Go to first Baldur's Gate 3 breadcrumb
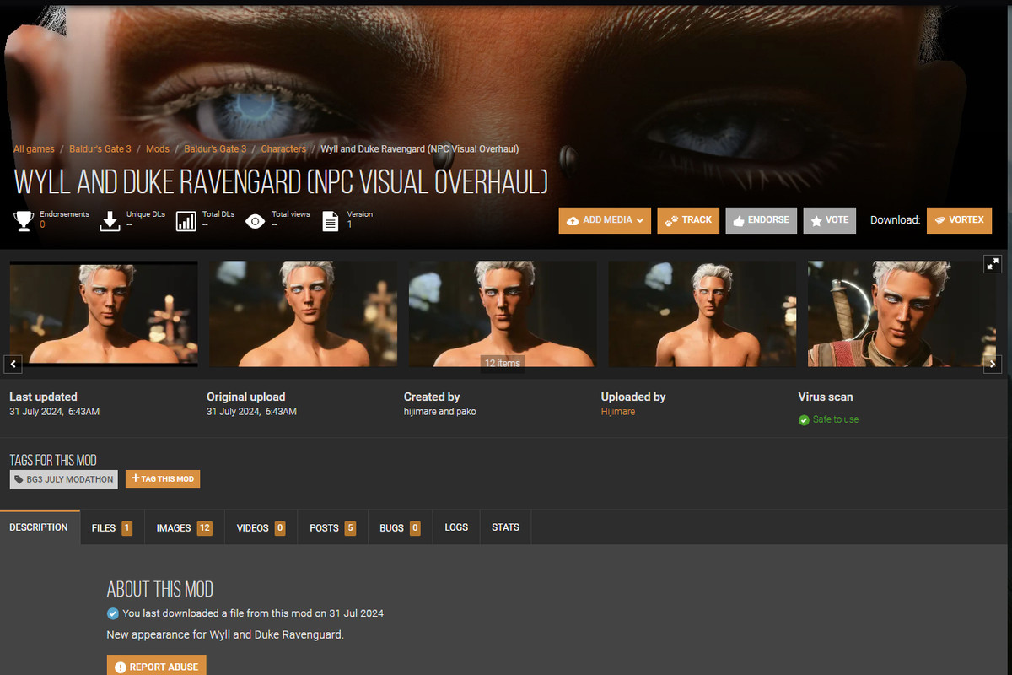This screenshot has width=1012, height=675. pos(100,149)
